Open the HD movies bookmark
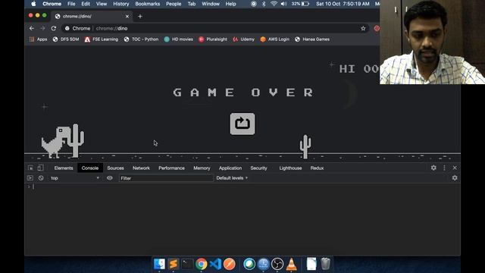This screenshot has height=273, width=485. click(x=179, y=39)
